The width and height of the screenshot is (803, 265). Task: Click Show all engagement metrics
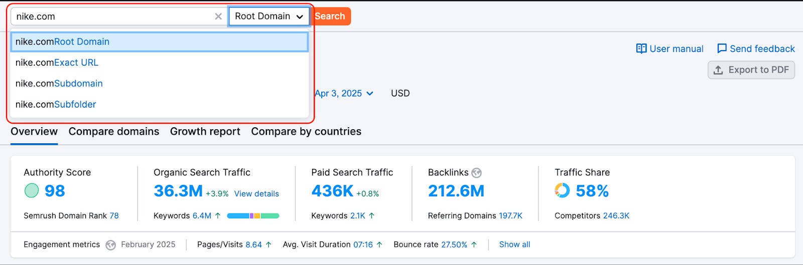514,244
